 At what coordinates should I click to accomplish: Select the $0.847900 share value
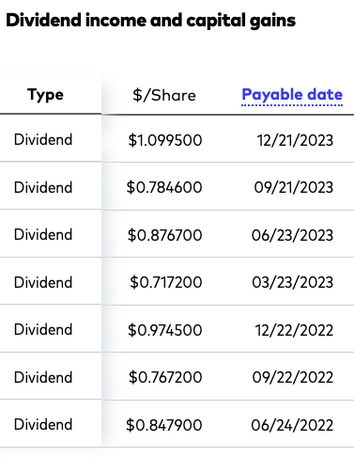click(x=164, y=425)
